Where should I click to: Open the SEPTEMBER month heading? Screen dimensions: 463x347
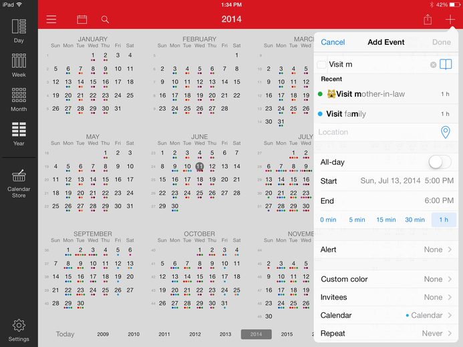coord(93,234)
